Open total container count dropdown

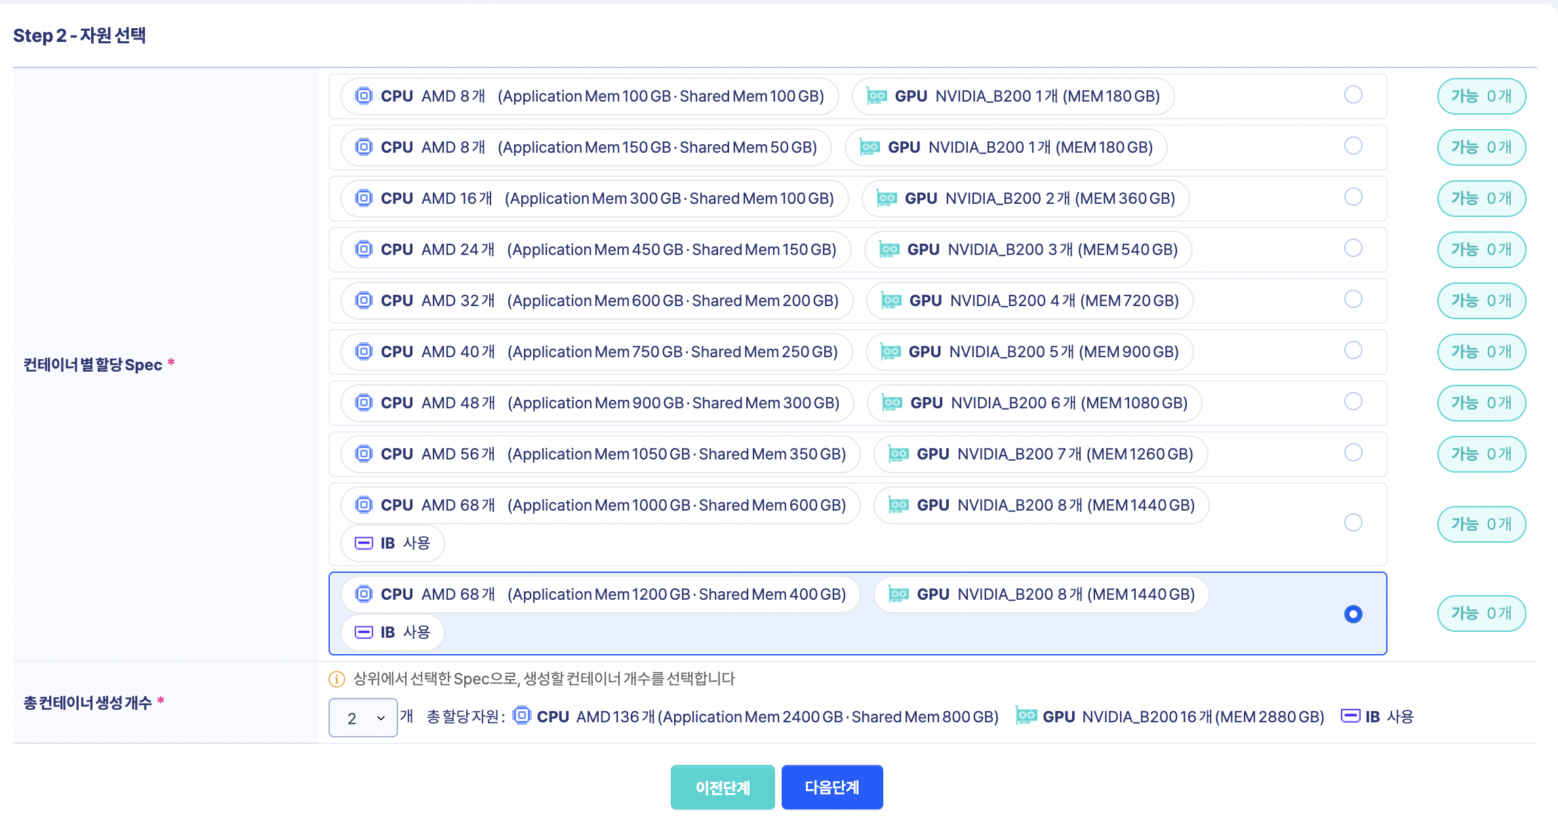click(363, 718)
